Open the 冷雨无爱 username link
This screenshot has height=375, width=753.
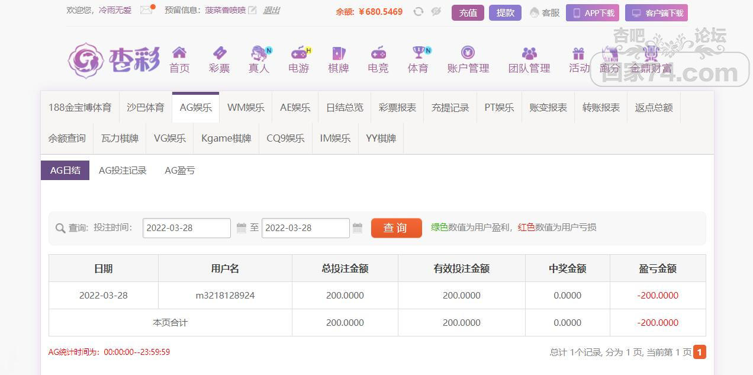(x=115, y=10)
